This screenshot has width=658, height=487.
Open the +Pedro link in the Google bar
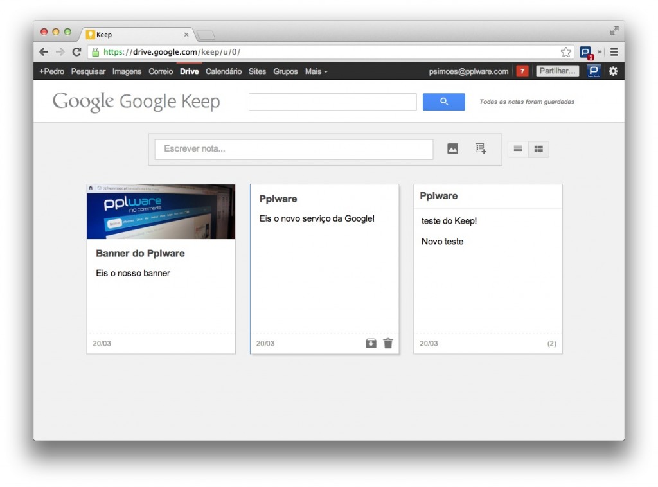click(51, 71)
